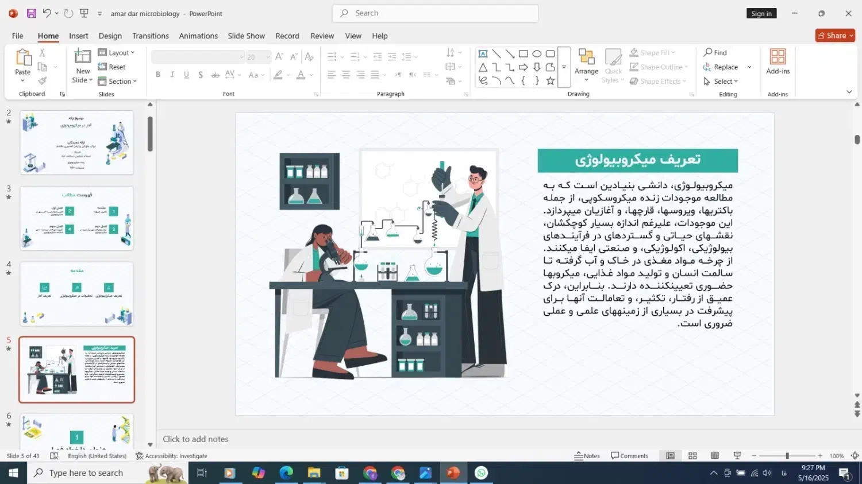
Task: Toggle text Shadow
Action: tap(201, 75)
